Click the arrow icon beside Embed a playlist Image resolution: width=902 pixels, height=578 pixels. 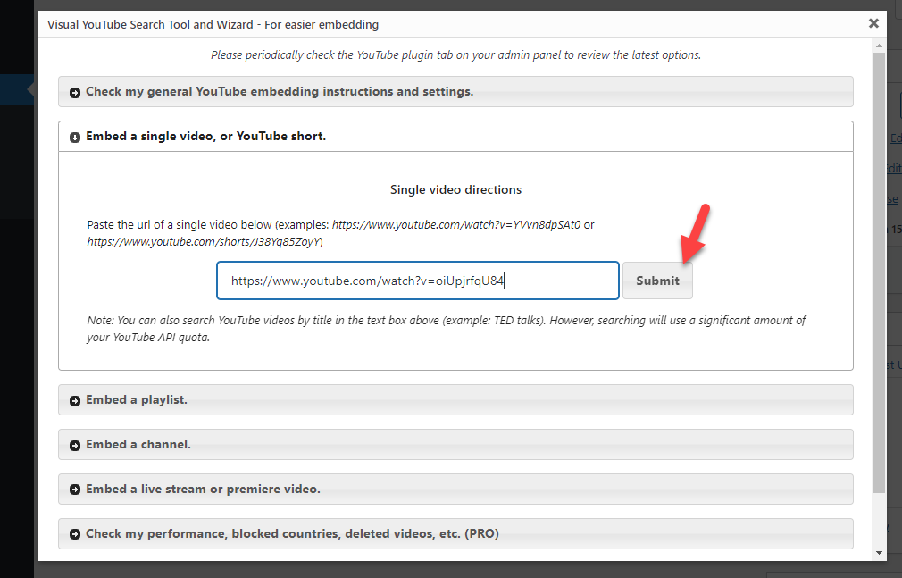[75, 401]
